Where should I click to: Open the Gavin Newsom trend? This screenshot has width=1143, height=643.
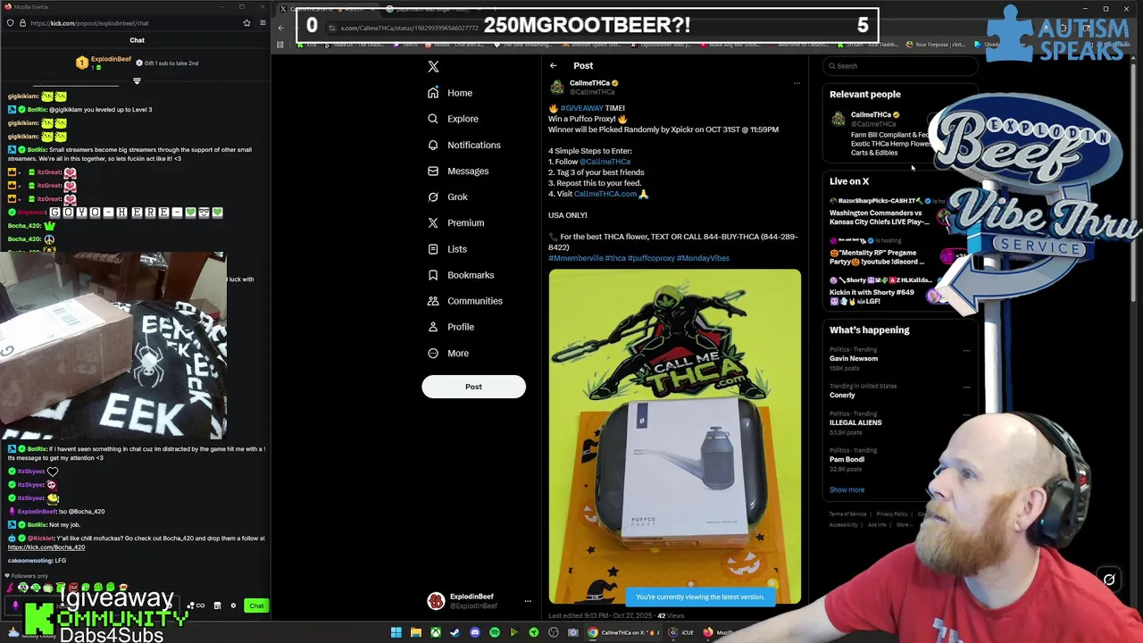[x=854, y=358]
